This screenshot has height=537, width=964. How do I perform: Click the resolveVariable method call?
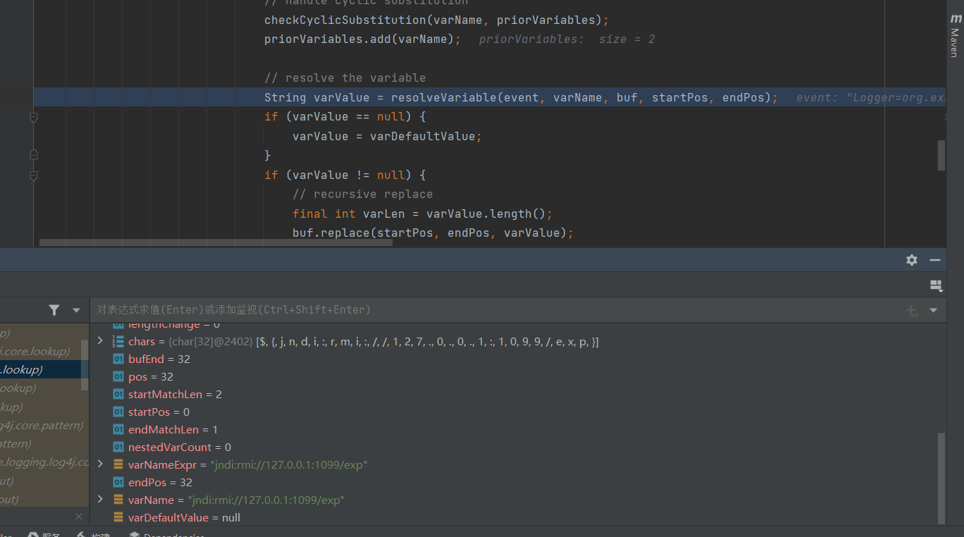click(444, 97)
